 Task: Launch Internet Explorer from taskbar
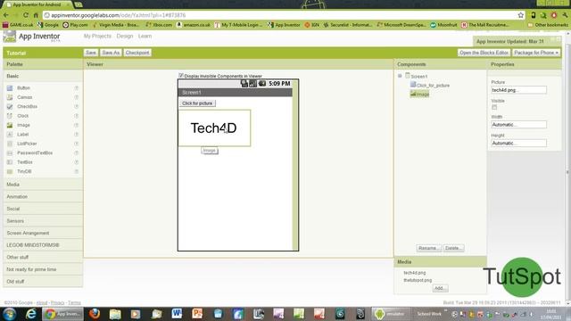(31, 314)
